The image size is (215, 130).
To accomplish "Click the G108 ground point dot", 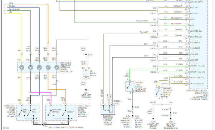I will click(x=153, y=119).
